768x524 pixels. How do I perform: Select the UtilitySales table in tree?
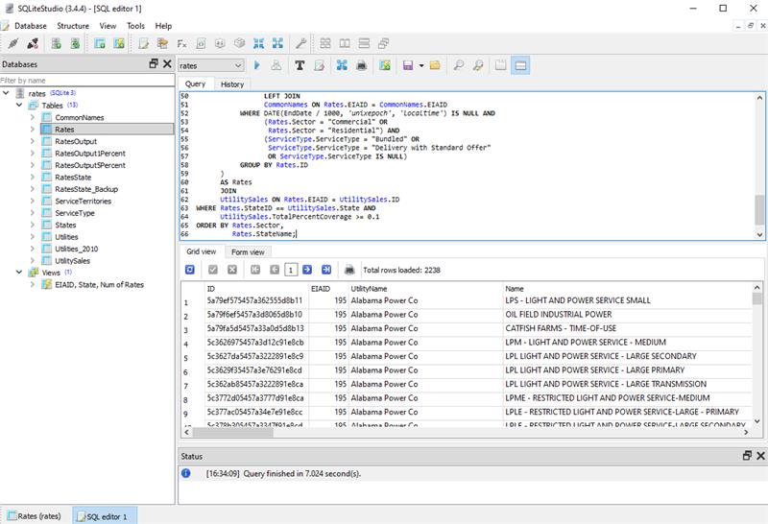click(x=73, y=260)
